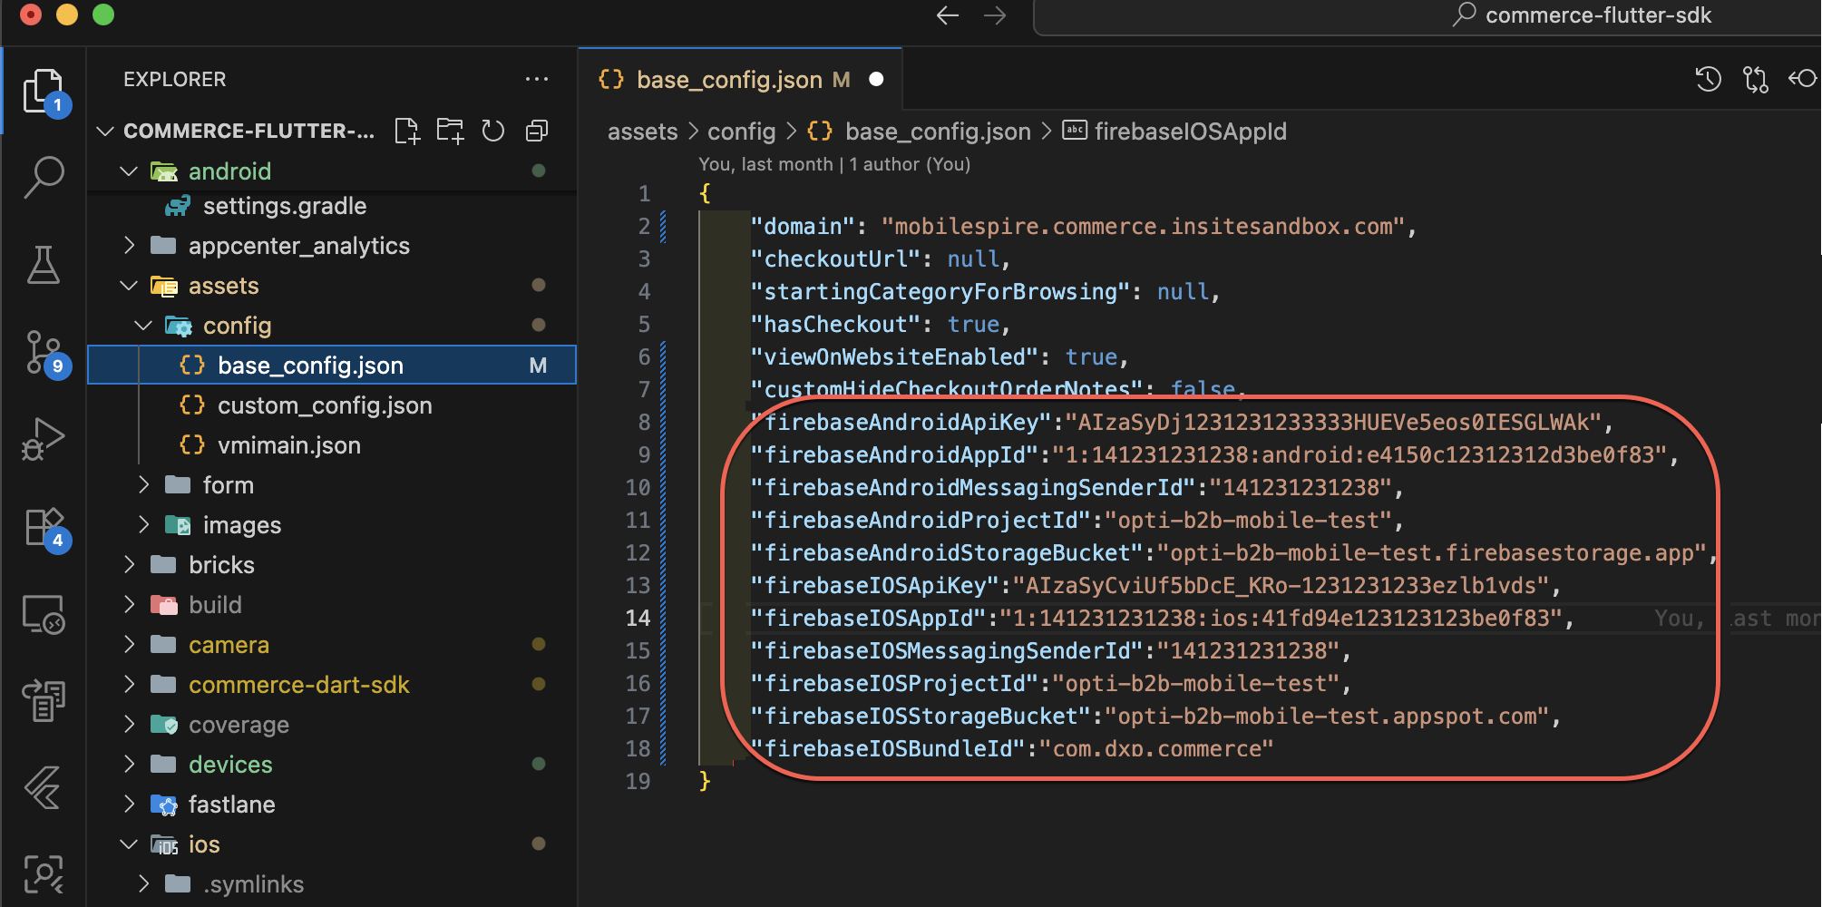
Task: Click the firebaseIOSStorageBucket line
Action: [1155, 717]
